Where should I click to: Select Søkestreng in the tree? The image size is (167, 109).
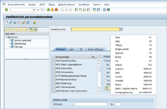tap(20, 44)
